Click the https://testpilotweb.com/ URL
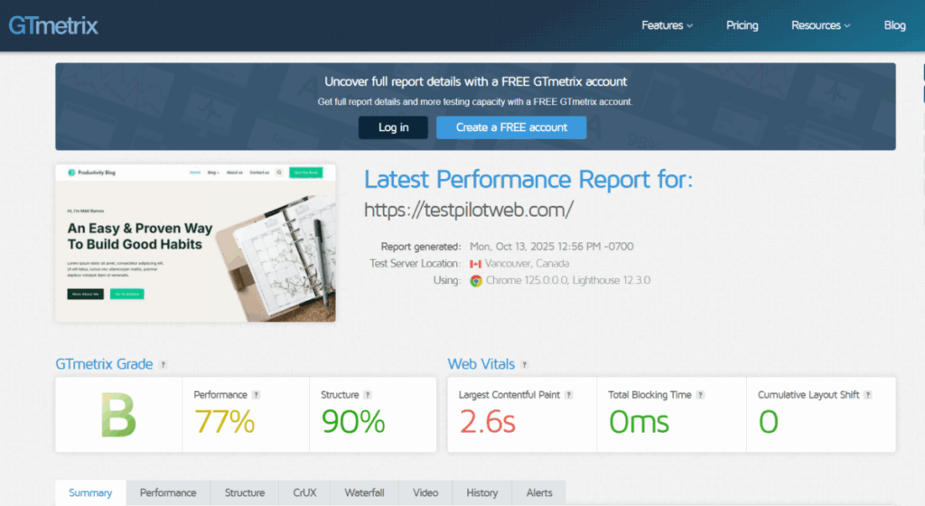 click(x=469, y=210)
